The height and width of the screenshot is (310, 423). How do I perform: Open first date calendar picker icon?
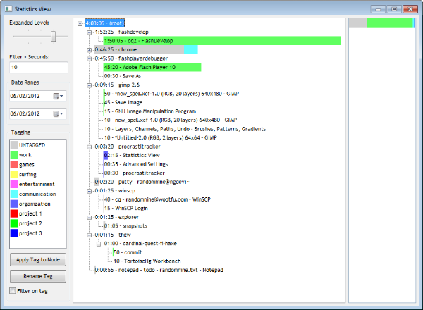point(58,96)
